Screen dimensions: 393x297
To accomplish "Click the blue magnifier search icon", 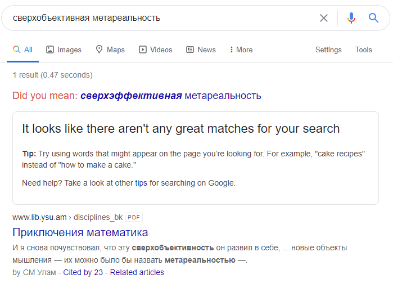I will (x=373, y=18).
